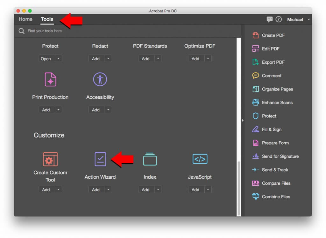Click the Prepare Form sidebar label
Viewport: 326px width, 238px height.
click(275, 143)
